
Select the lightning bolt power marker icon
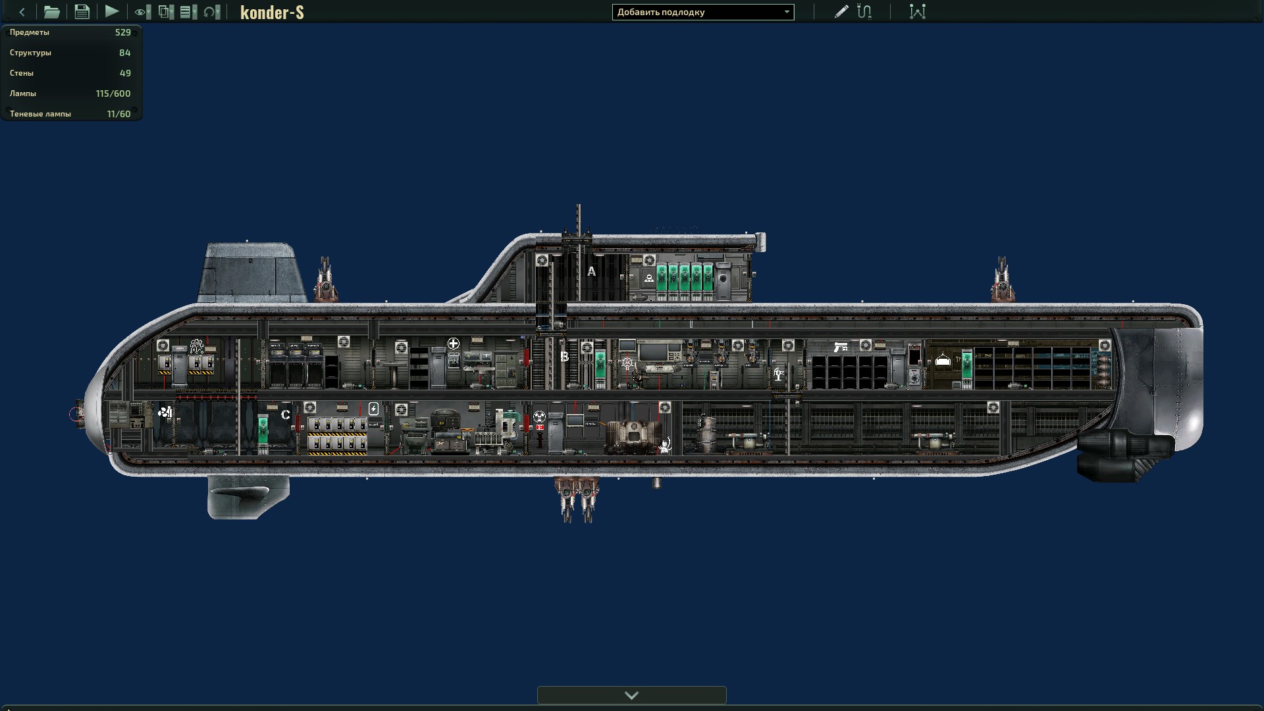[374, 409]
